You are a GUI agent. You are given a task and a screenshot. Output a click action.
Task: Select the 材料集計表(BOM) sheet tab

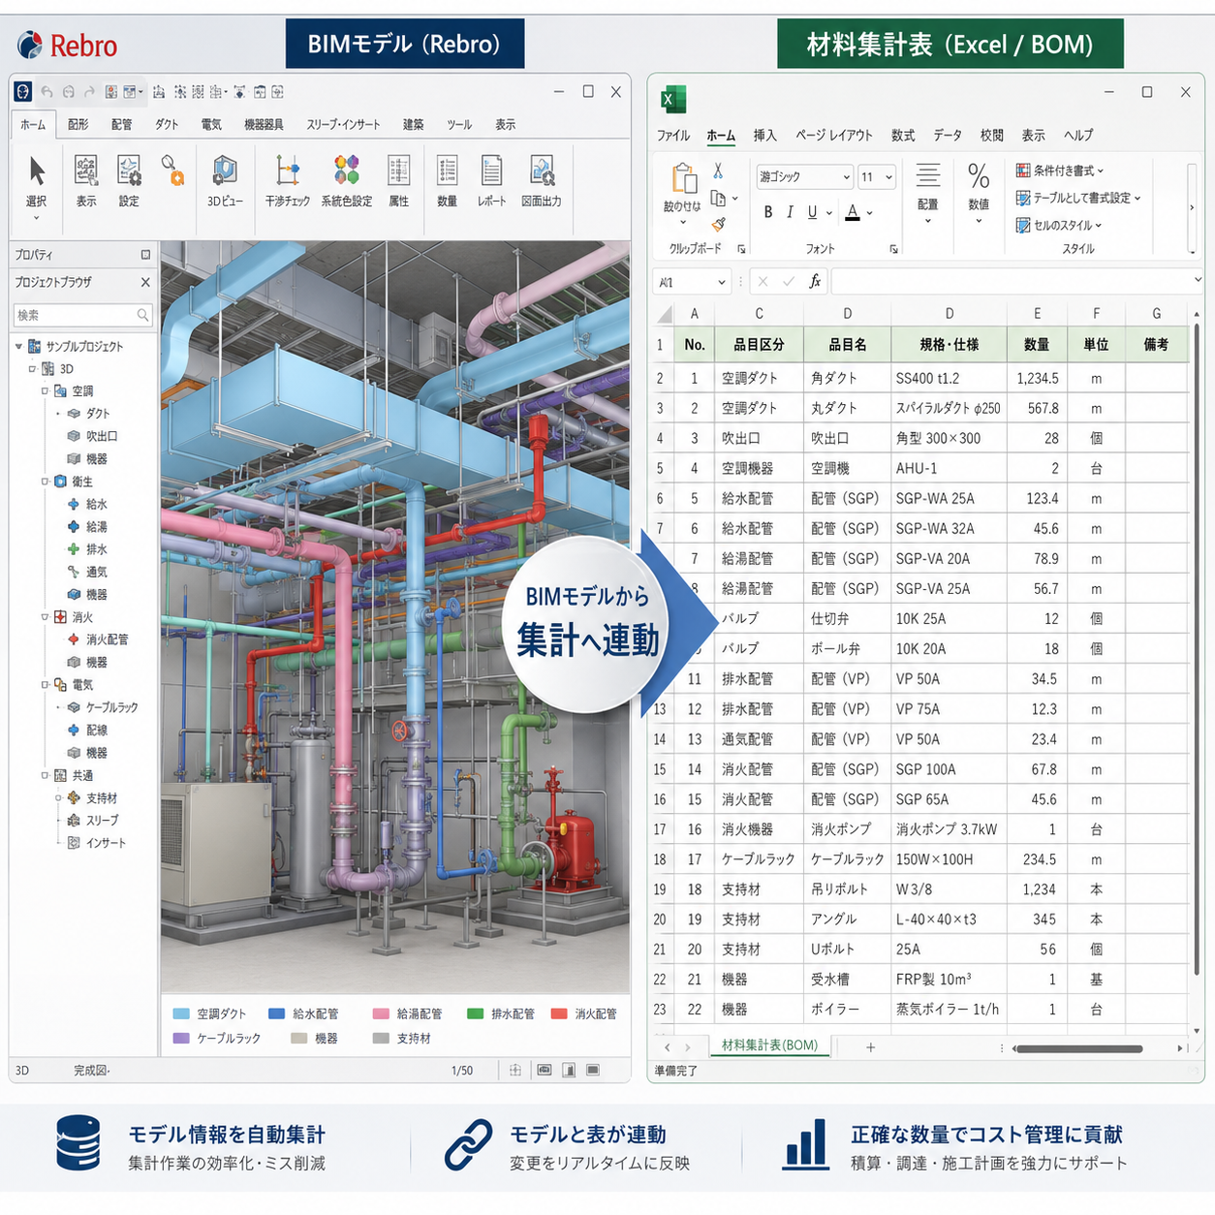(x=769, y=1046)
